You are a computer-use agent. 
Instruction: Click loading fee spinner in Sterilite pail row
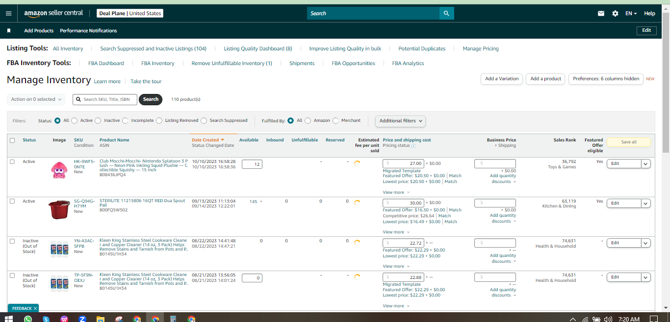(357, 202)
